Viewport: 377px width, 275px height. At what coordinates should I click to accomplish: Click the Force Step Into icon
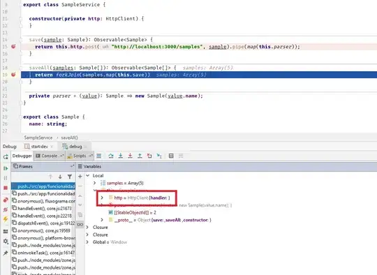(130, 156)
